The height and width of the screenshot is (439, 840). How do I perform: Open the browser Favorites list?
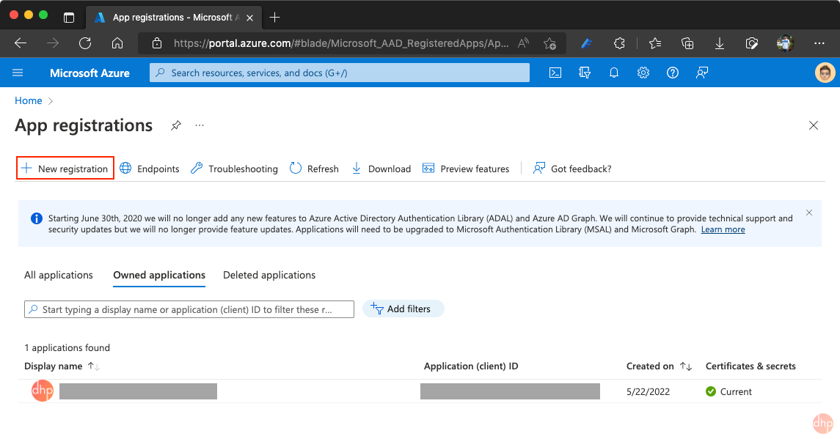(x=654, y=43)
